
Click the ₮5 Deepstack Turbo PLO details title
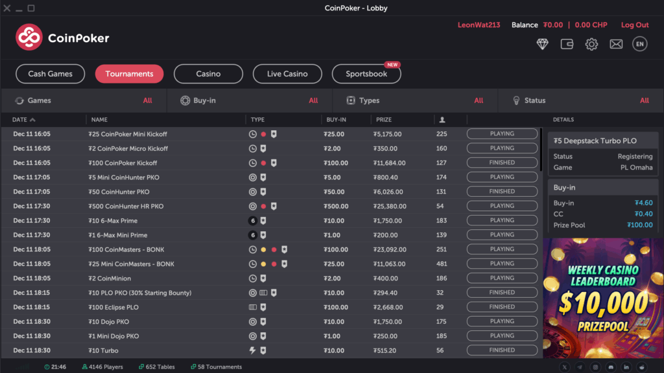(x=595, y=141)
